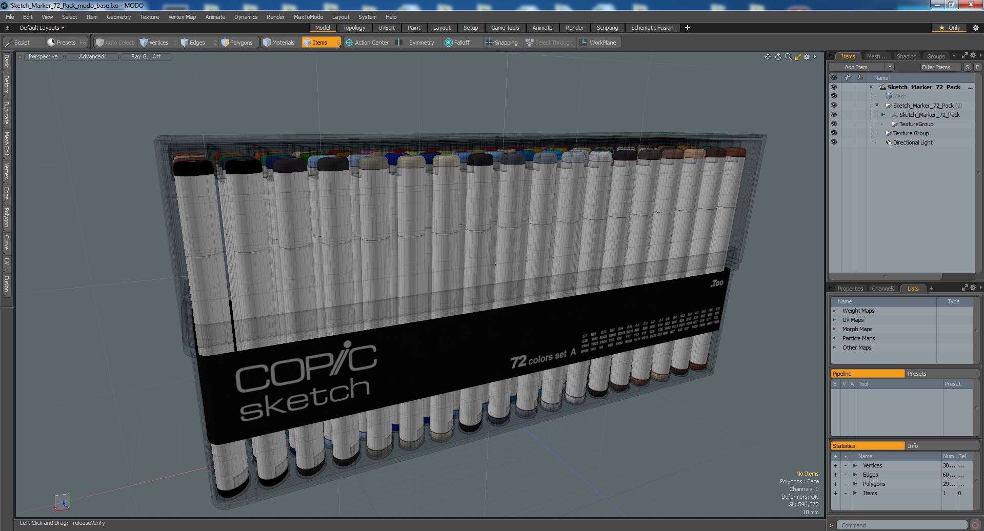Toggle visibility of Texture Group item
984x531 pixels.
click(834, 133)
